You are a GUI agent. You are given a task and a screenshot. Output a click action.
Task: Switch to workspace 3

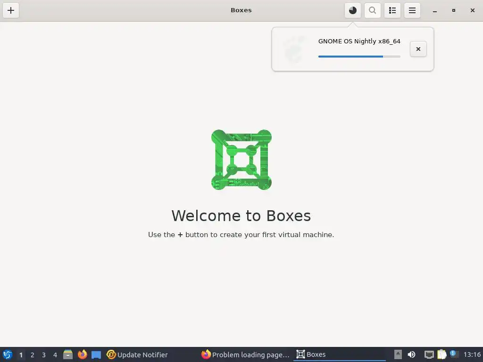coord(44,355)
